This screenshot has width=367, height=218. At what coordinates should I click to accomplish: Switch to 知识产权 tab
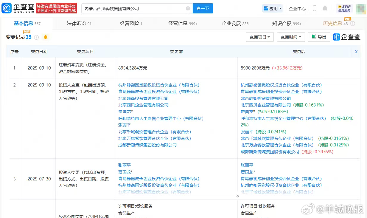pyautogui.click(x=287, y=23)
